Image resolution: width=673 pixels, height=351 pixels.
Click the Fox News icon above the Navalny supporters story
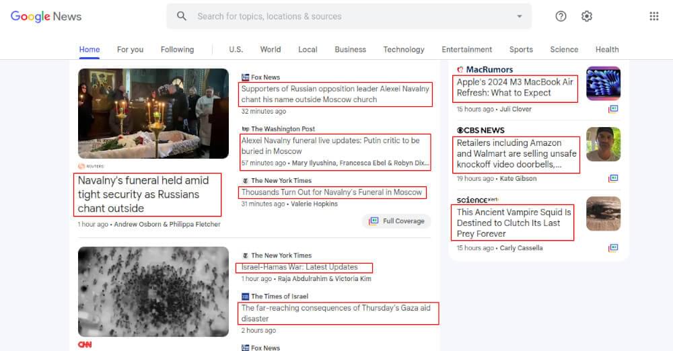245,77
